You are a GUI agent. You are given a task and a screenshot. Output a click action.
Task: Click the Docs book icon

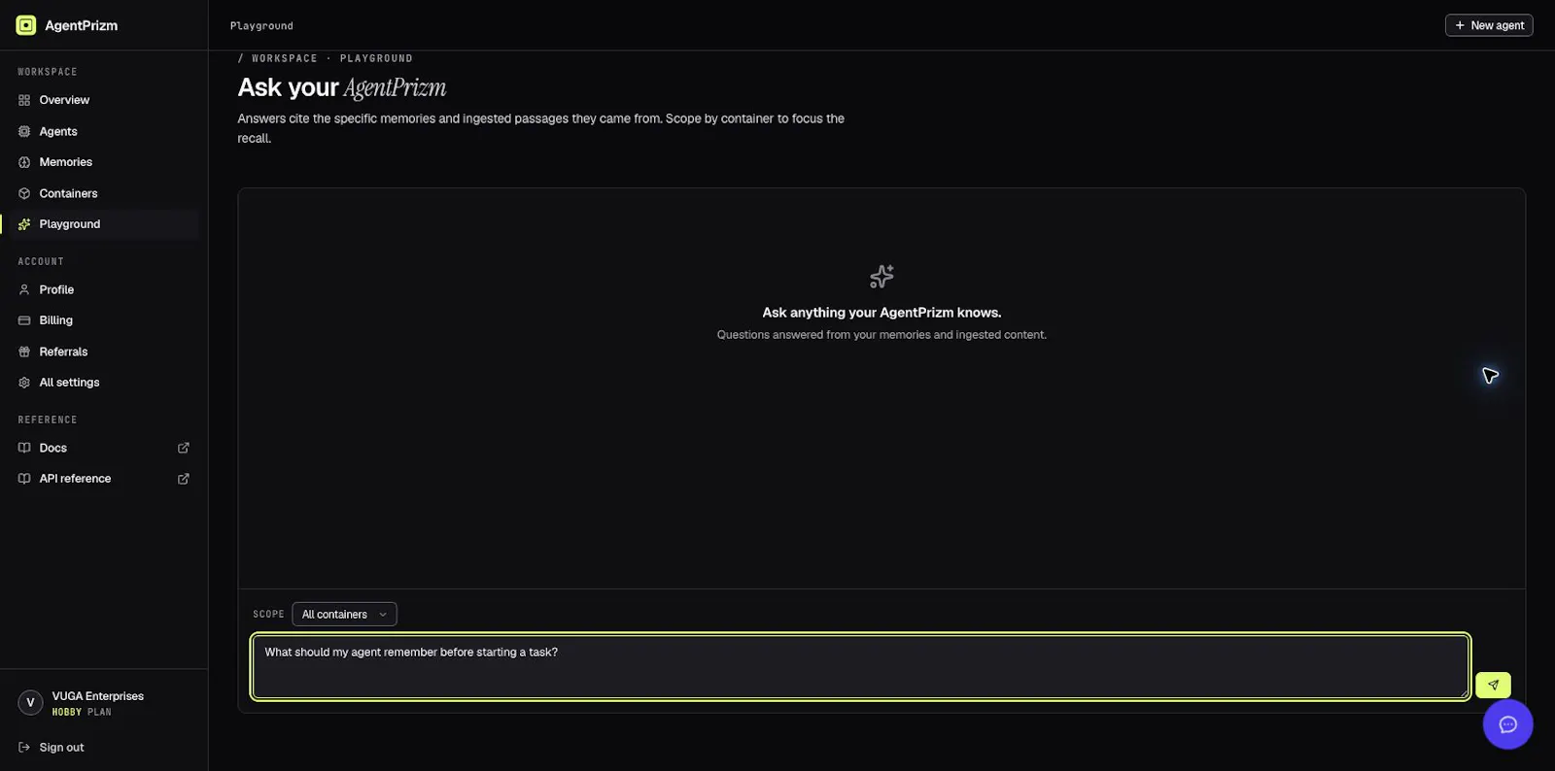point(24,448)
